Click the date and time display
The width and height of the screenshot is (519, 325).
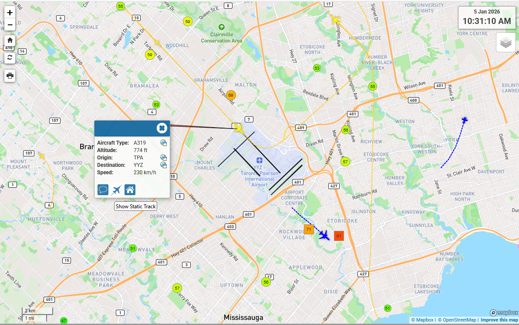tap(486, 17)
